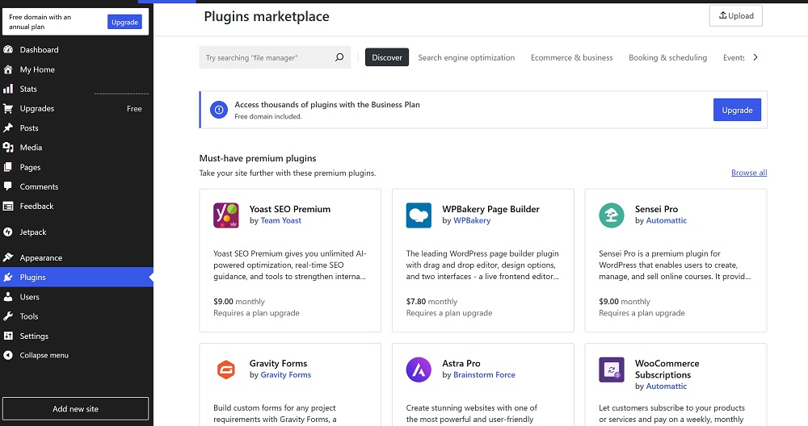808x426 pixels.
Task: Open Automattic link under WooCommerce Subscriptions
Action: tap(667, 386)
